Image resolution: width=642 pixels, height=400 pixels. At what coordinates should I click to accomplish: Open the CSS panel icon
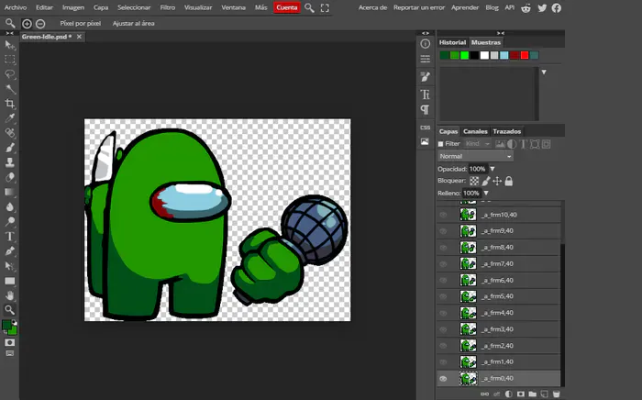425,128
